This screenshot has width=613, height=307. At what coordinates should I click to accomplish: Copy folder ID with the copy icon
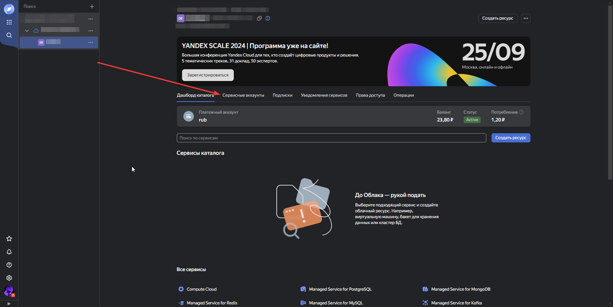pos(259,18)
